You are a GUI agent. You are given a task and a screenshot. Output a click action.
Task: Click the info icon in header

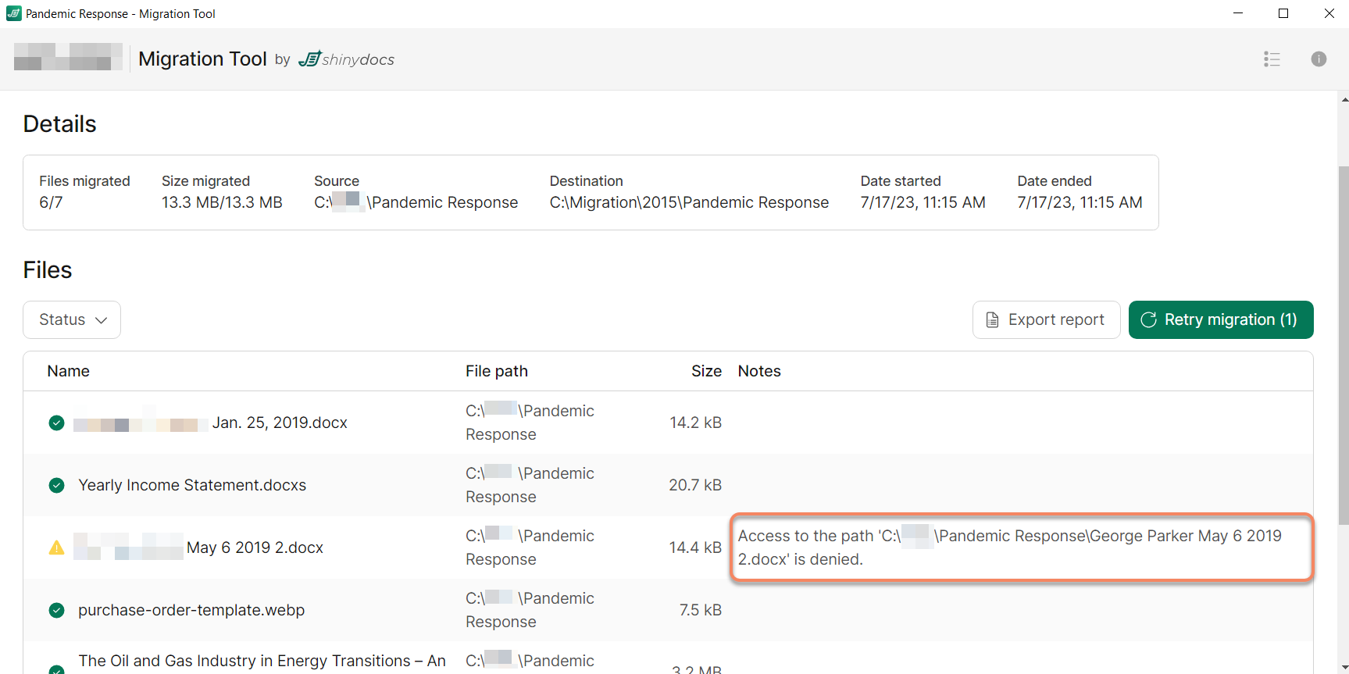point(1319,59)
